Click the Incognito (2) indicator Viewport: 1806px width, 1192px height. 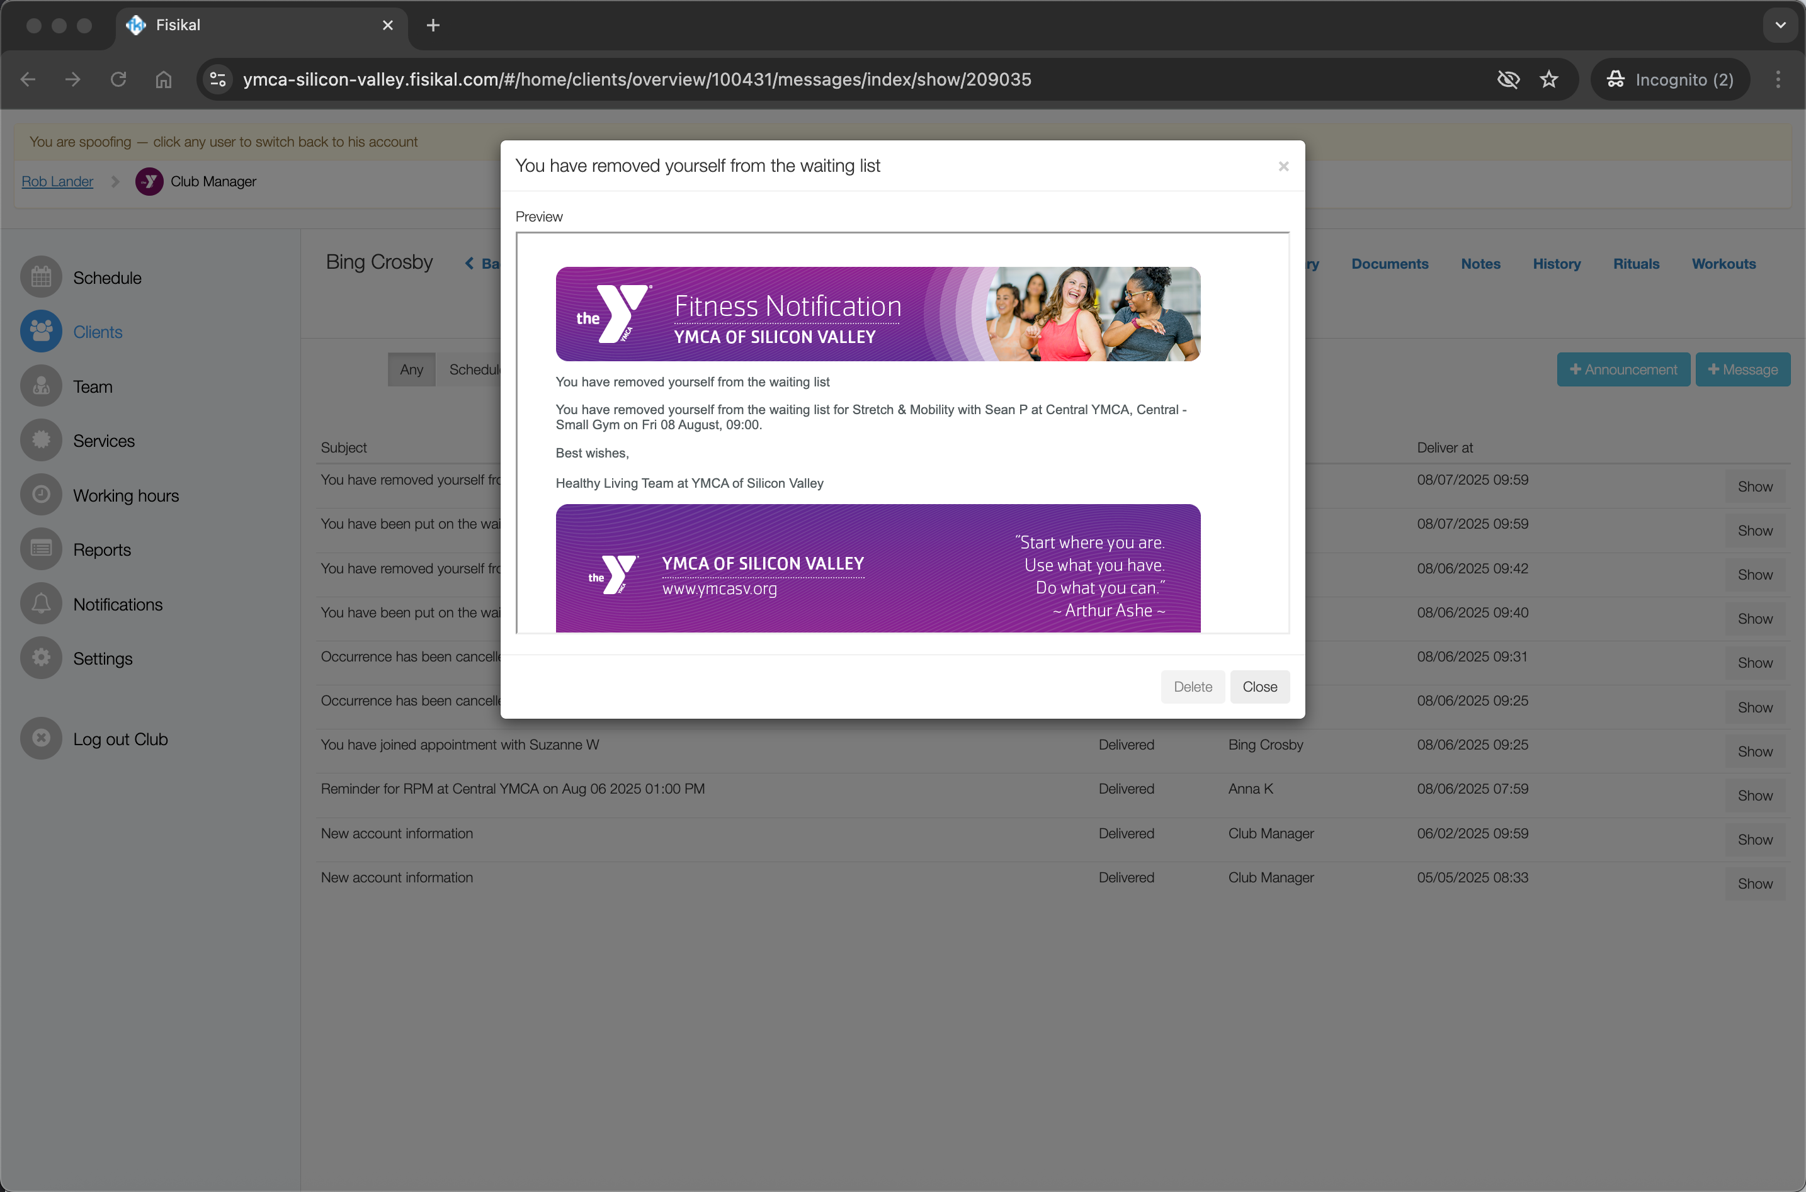click(1670, 79)
